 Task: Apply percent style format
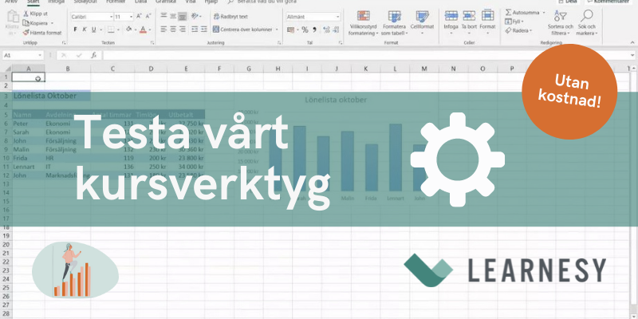coord(305,30)
